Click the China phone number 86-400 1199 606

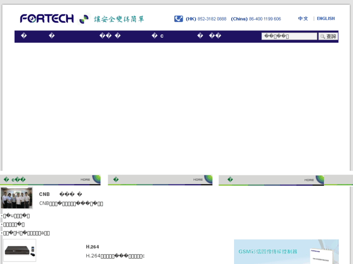click(x=265, y=19)
